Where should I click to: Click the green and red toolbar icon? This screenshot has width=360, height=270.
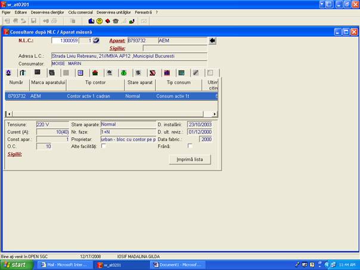click(132, 21)
